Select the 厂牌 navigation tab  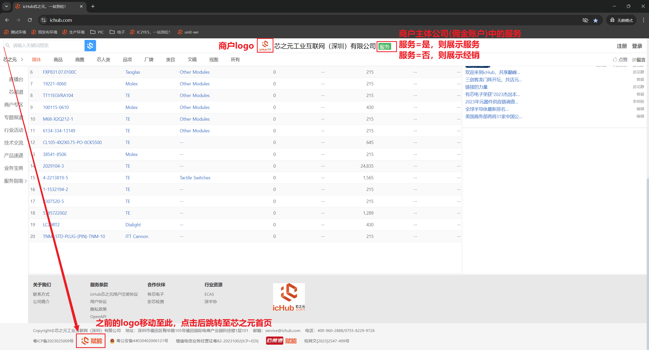(x=149, y=59)
